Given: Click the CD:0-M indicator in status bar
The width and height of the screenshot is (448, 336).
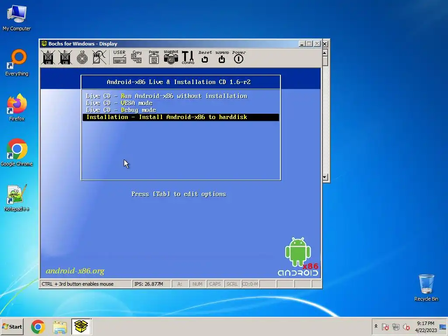Looking at the screenshot, I should 250,284.
